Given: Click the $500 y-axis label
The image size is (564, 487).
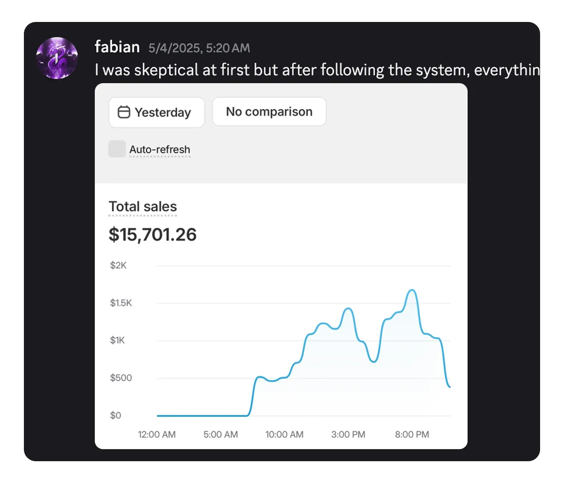Looking at the screenshot, I should 121,378.
